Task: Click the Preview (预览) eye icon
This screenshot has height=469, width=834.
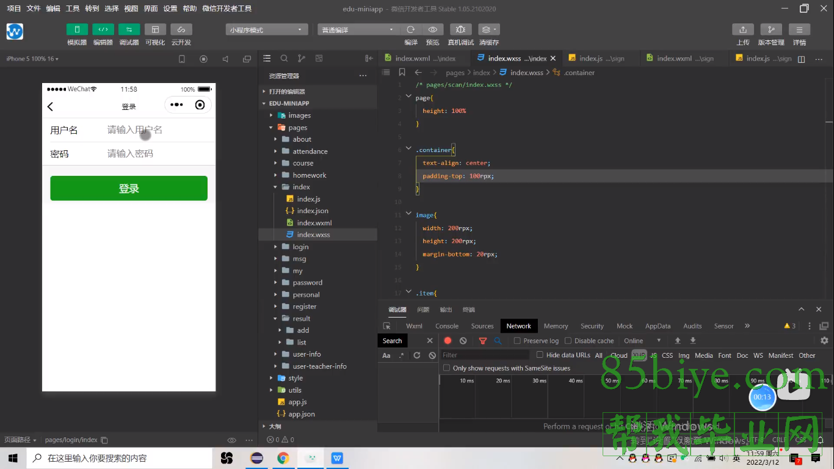Action: [432, 29]
